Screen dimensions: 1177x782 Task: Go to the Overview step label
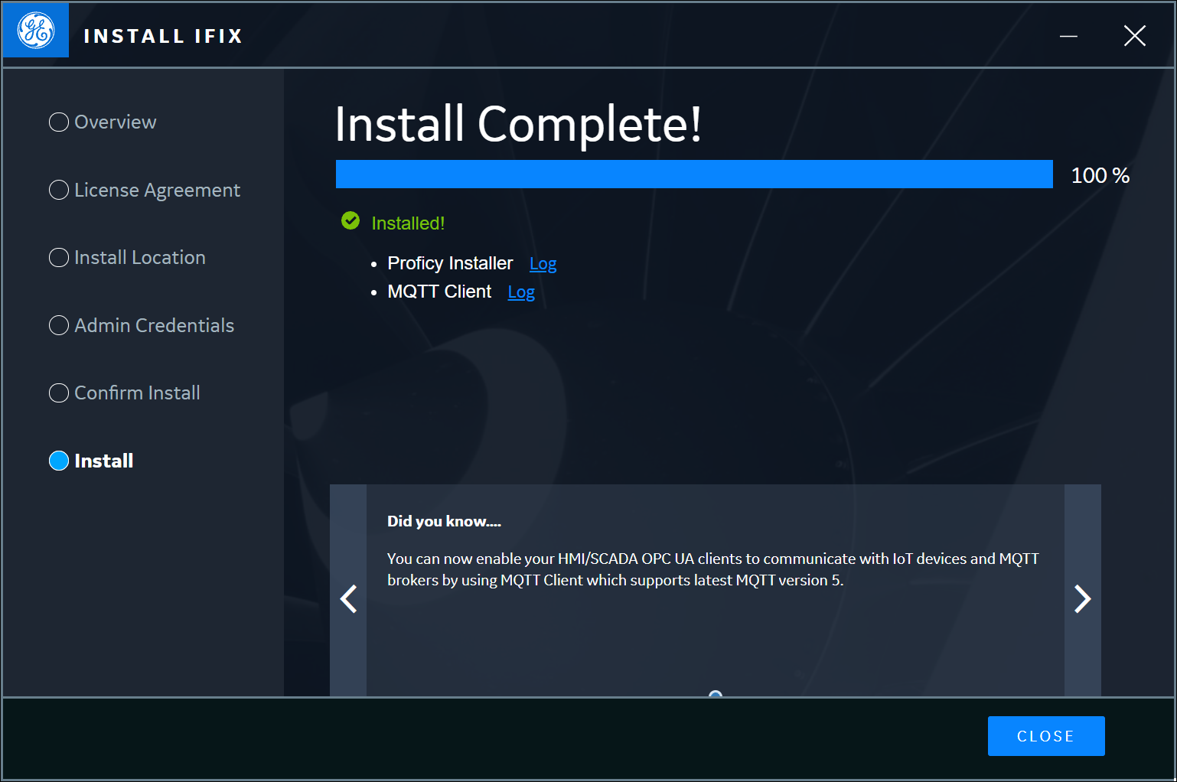(x=116, y=122)
